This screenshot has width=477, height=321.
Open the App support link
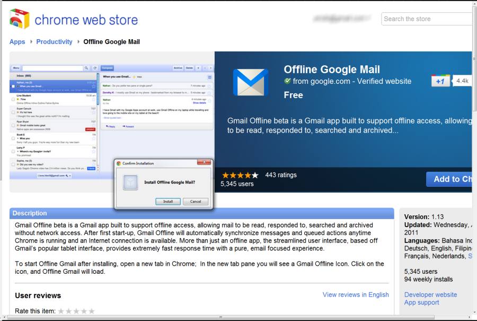pyautogui.click(x=421, y=302)
